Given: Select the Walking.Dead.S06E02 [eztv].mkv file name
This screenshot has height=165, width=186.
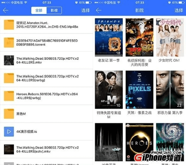Looking at the screenshot, I should click(x=48, y=149).
